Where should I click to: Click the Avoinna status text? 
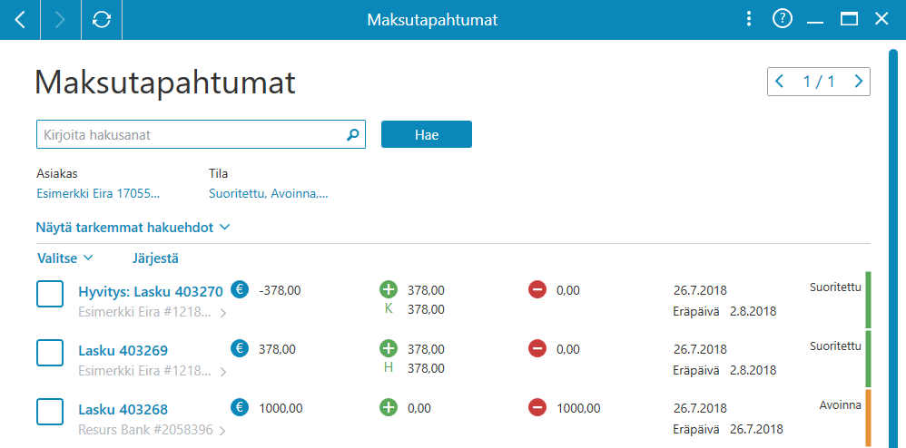coord(840,405)
